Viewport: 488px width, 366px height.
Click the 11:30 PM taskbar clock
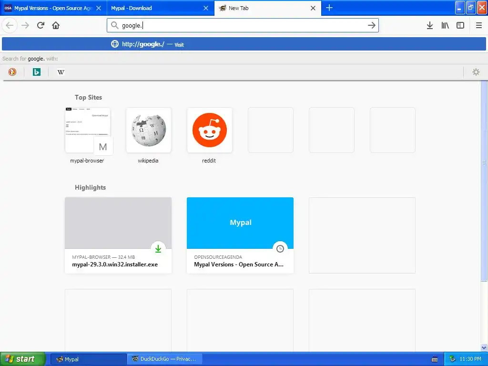(x=470, y=359)
